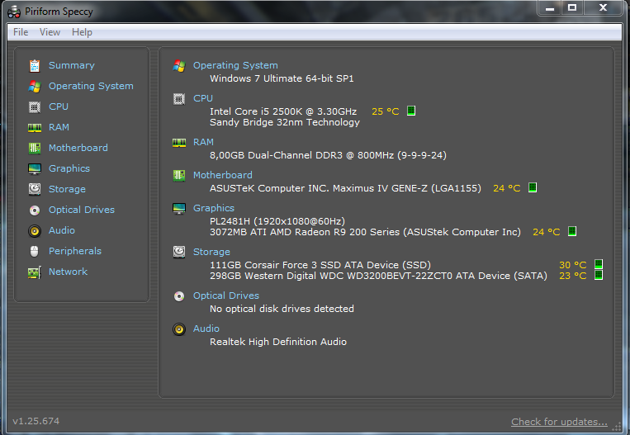This screenshot has height=435, width=630.
Task: Click the version v1.25.674 label
Action: [x=36, y=421]
